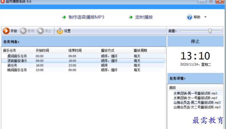Click 每天 in the 晚间音乐任务 row
Viewport: 226px width, 129px height.
(137, 70)
